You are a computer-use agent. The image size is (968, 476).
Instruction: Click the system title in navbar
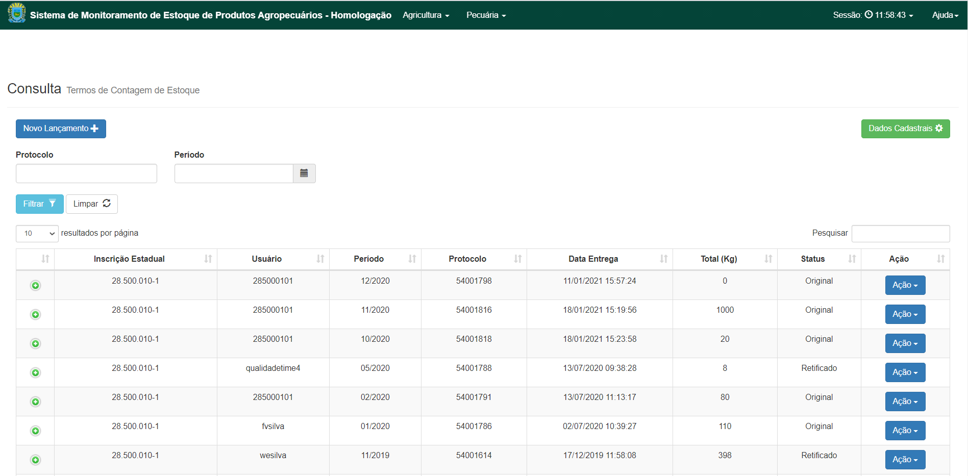(x=210, y=15)
